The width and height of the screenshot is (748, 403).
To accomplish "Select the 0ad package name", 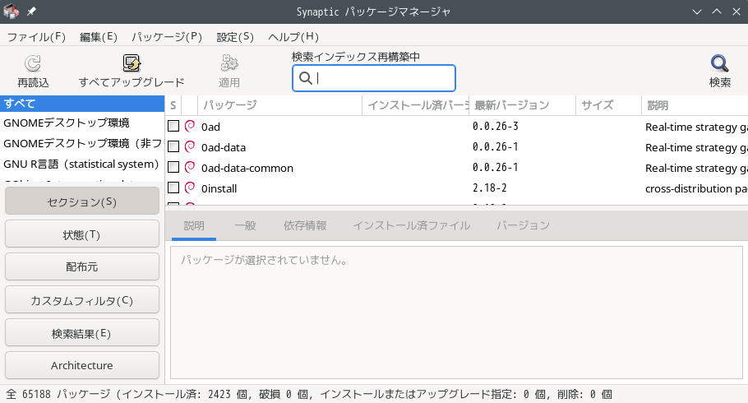I will coord(210,127).
